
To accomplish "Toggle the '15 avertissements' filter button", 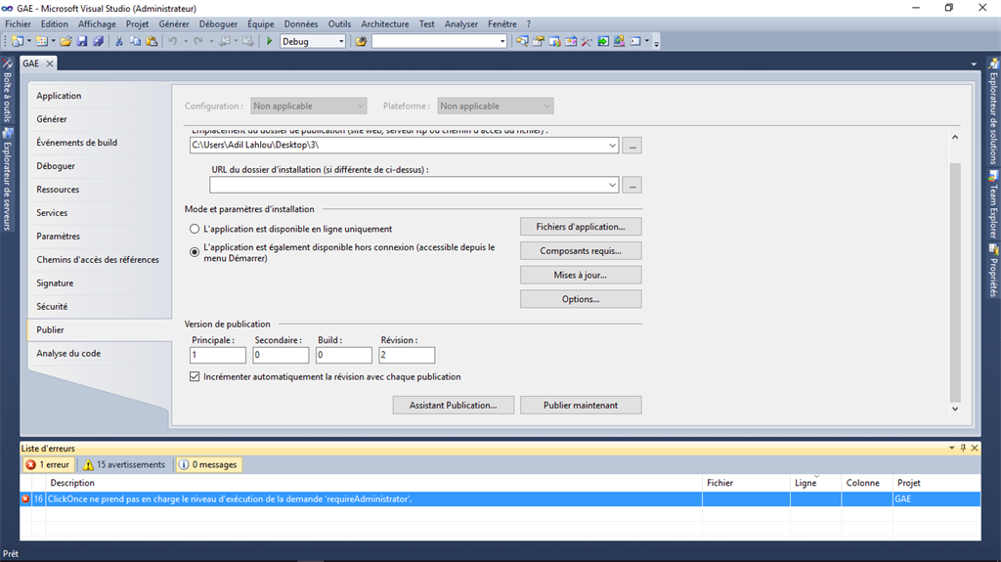I will click(124, 464).
